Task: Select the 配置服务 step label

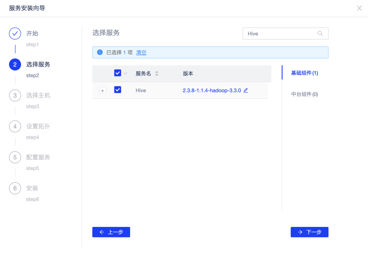Action: [38, 157]
